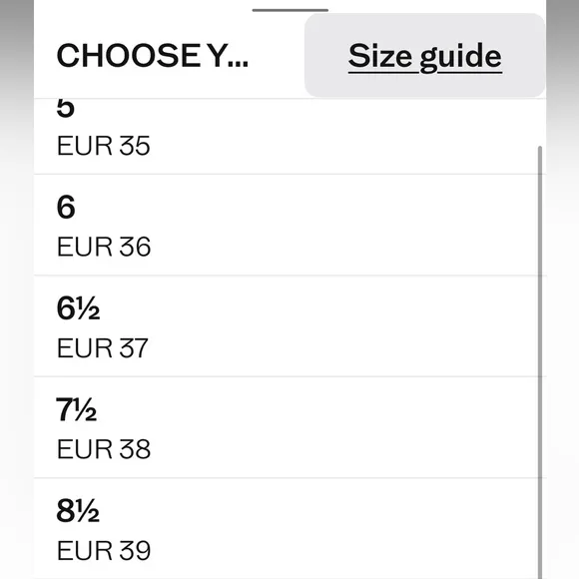Click blank area of size 6½ row

point(332,326)
